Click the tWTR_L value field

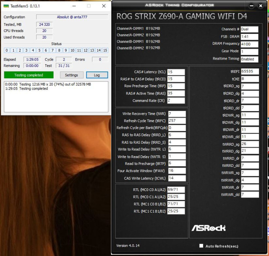tap(177, 149)
